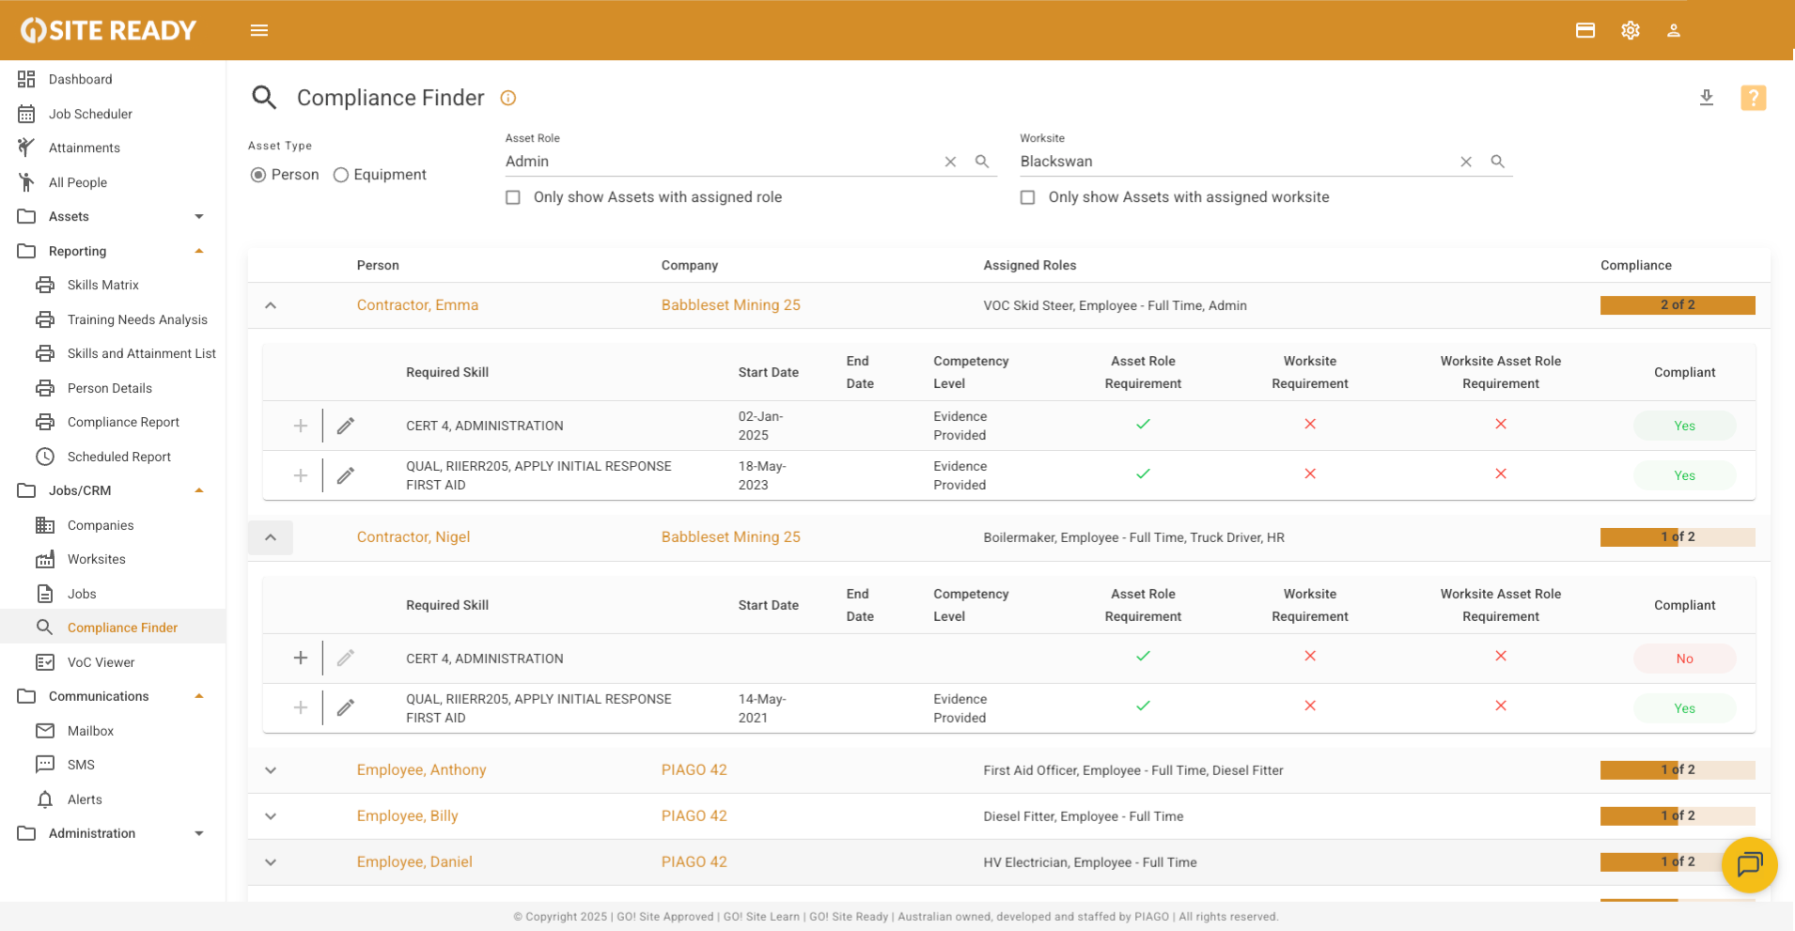Click the download export icon

tap(1707, 98)
